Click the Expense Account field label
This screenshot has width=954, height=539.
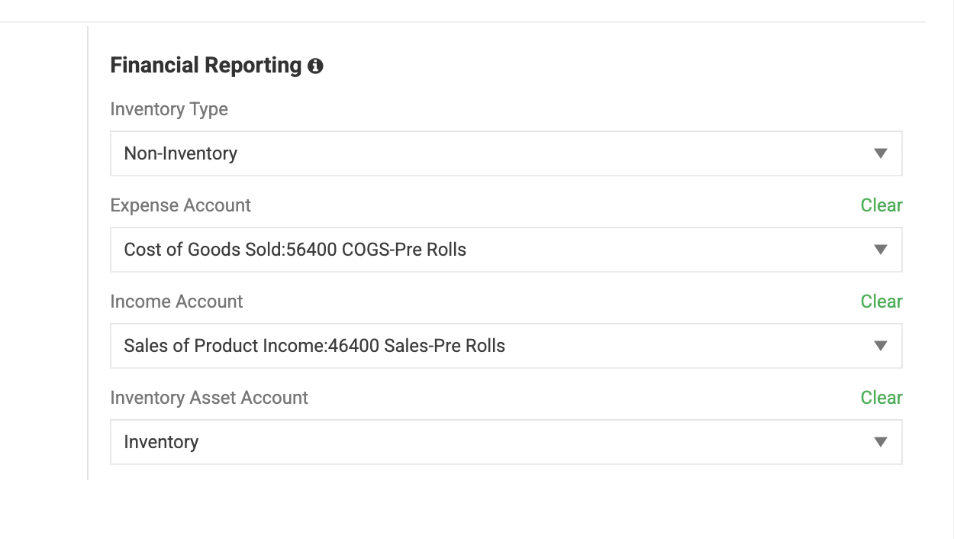[180, 205]
